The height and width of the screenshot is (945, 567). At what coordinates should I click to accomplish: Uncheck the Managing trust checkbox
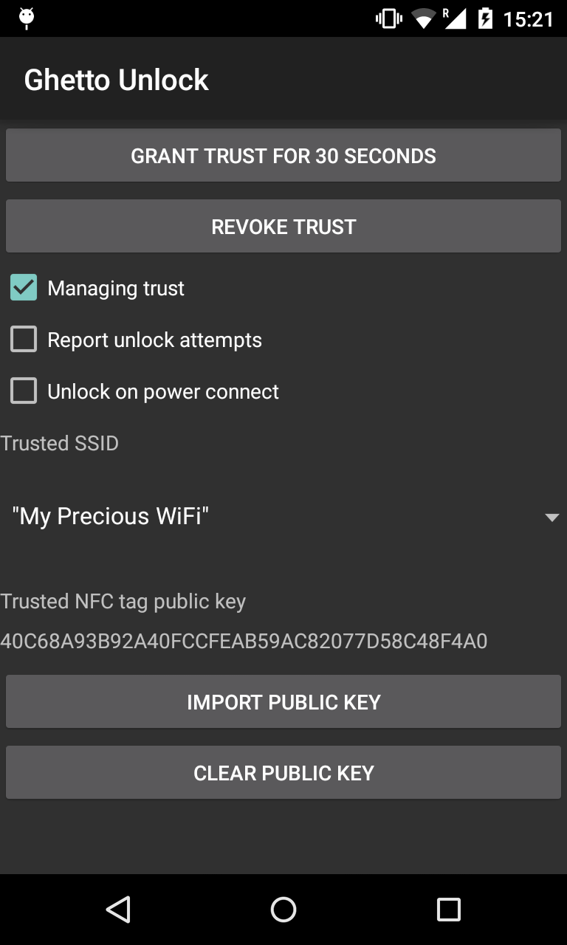point(24,288)
